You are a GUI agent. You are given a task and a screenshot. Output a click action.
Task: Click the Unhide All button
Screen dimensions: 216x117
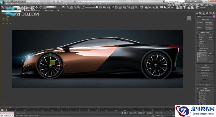[205, 80]
